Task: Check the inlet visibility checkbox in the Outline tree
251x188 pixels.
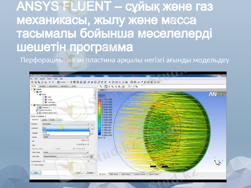Action: coord(43,97)
